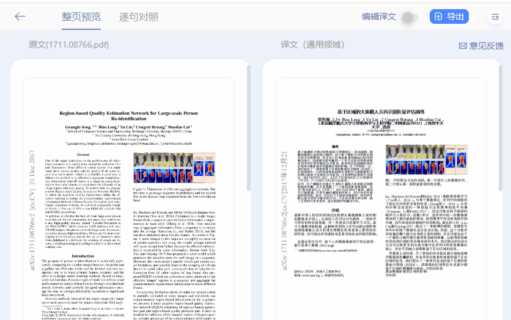The width and height of the screenshot is (511, 320).
Task: Click the translation panel scrollbar
Action: point(501,128)
